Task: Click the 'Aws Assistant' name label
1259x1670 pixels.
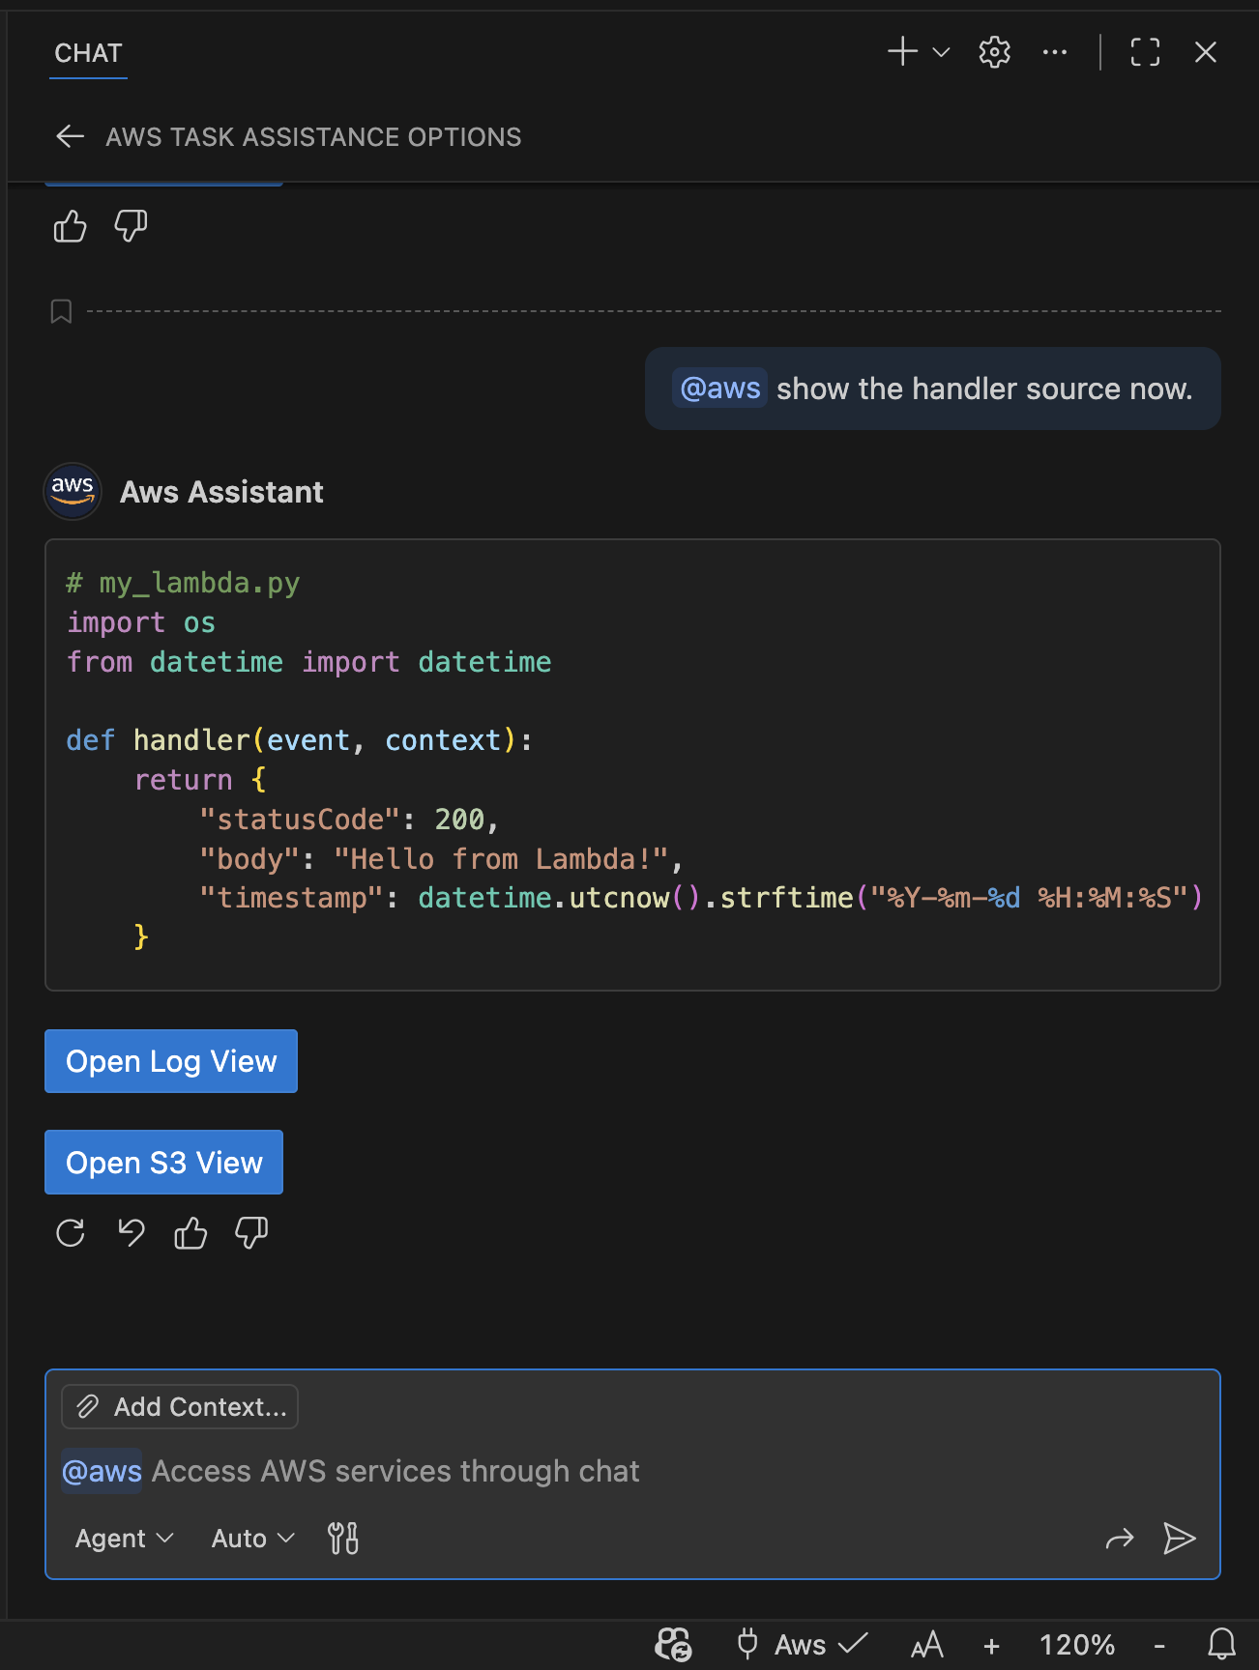Action: coord(221,492)
